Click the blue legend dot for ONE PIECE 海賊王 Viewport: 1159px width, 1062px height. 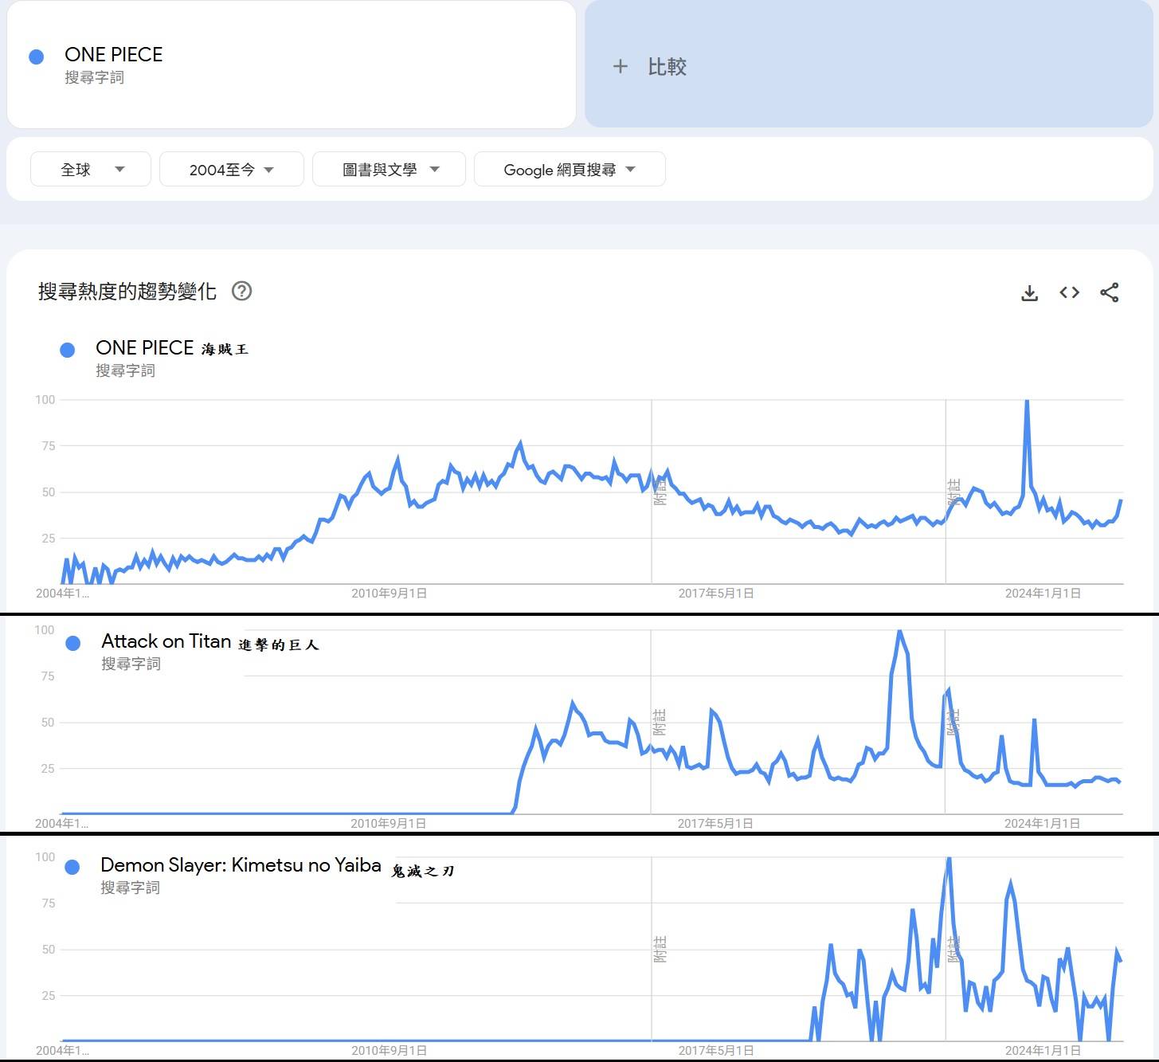point(68,350)
